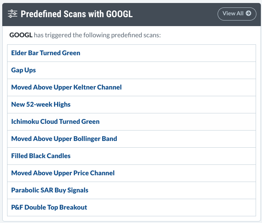Open New 52-week Highs scan
262x223 pixels.
coord(41,104)
